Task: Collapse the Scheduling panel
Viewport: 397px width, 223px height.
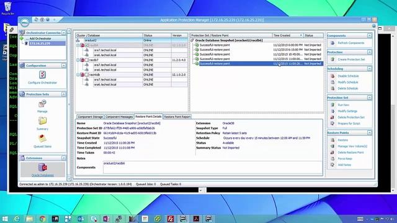Action: tap(370, 69)
